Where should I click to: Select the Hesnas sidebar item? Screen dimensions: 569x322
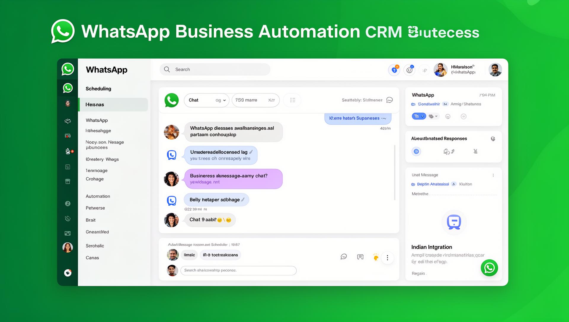pos(113,104)
